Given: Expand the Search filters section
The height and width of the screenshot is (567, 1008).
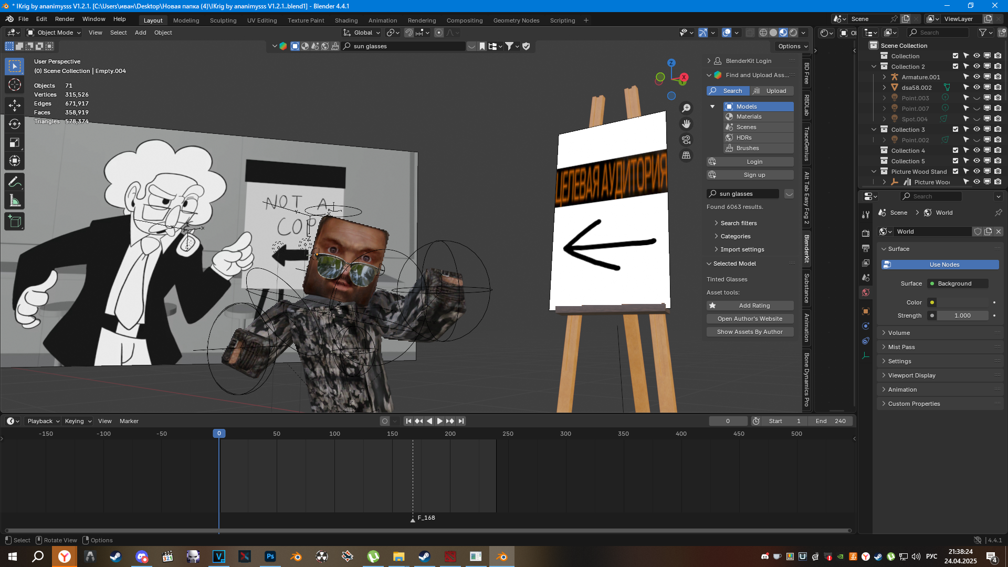Looking at the screenshot, I should [x=738, y=223].
